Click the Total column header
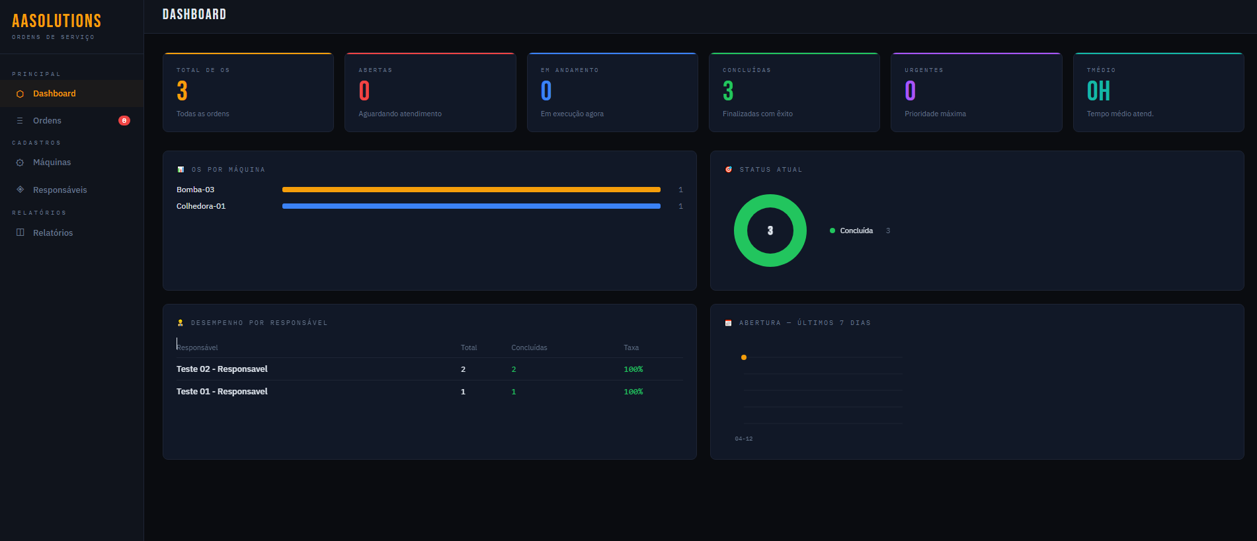The height and width of the screenshot is (541, 1257). 469,347
